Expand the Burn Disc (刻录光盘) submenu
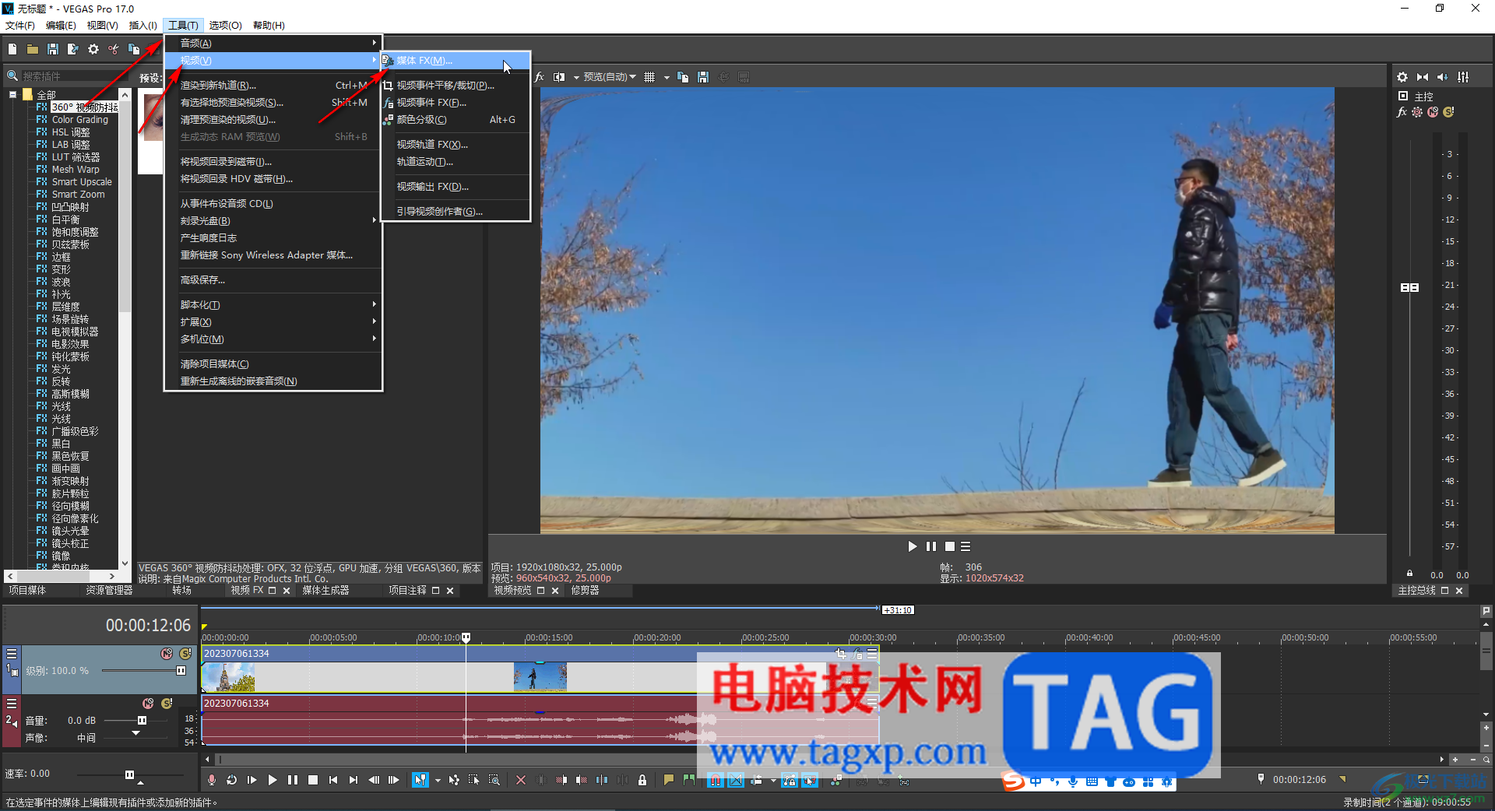 coord(273,220)
